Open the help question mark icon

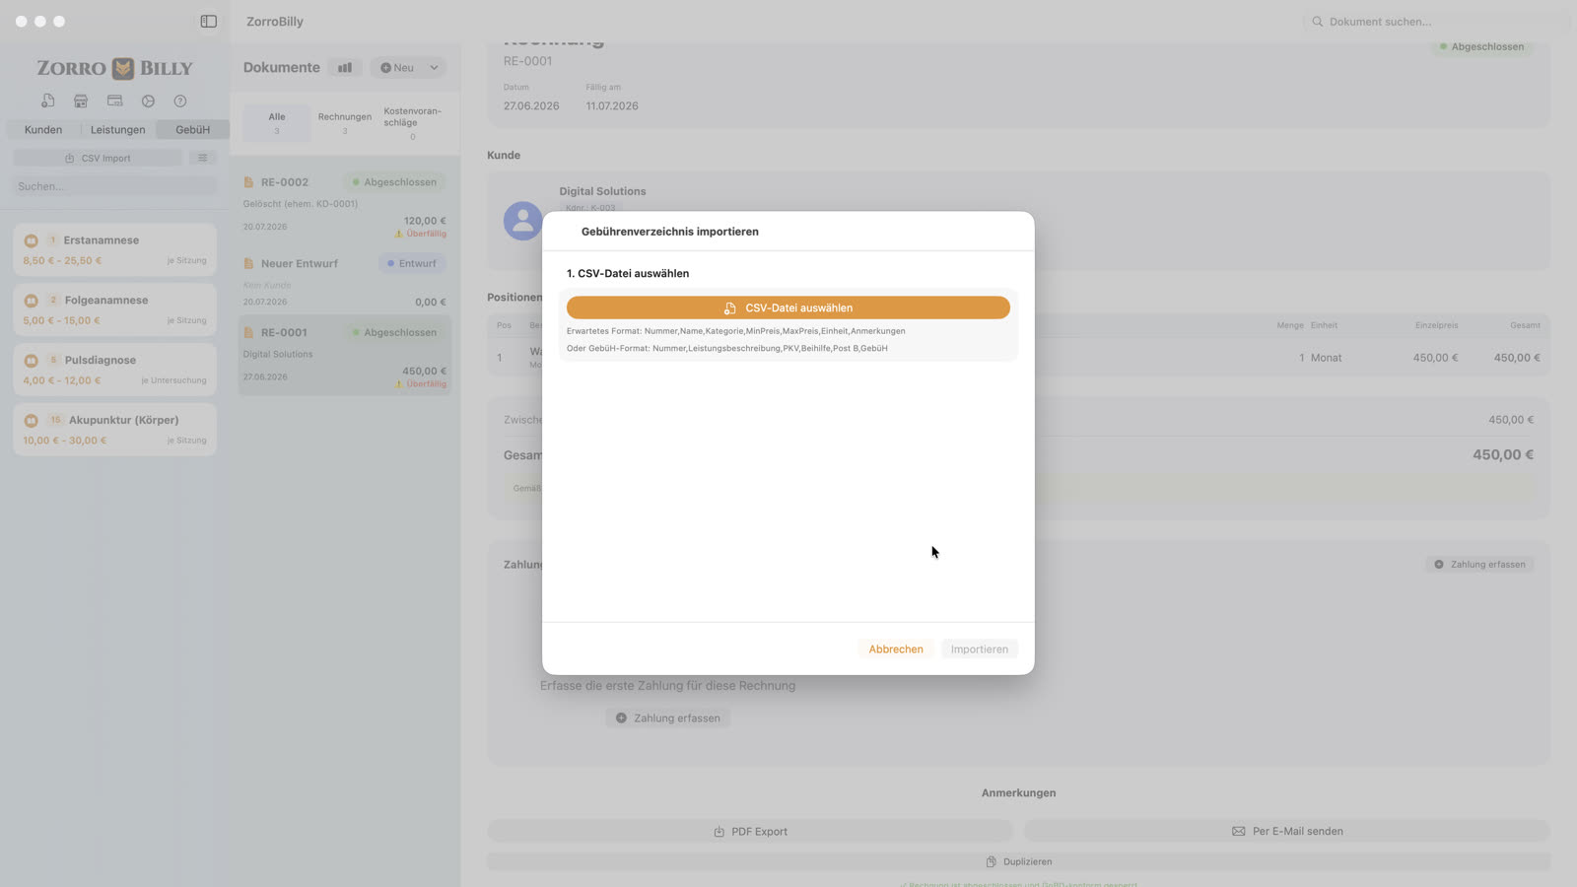(x=180, y=101)
